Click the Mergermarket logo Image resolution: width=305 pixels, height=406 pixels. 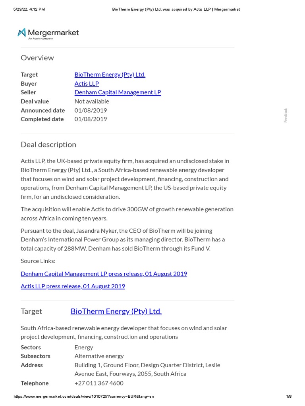[x=48, y=33]
